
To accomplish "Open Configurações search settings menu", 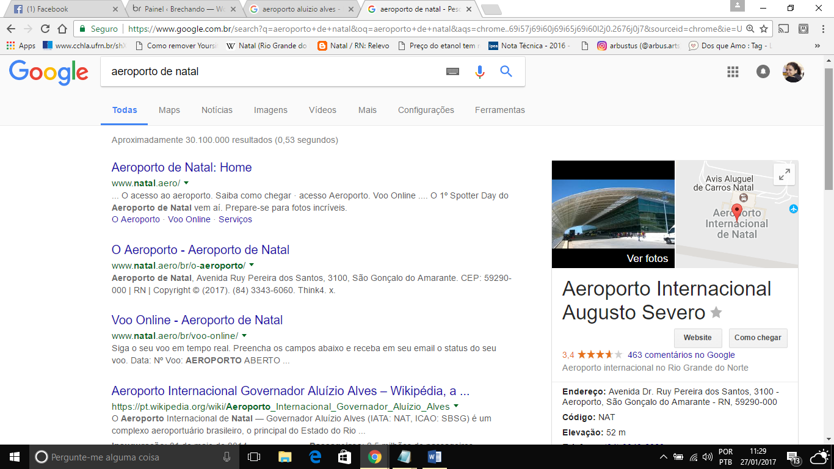I will coord(426,110).
